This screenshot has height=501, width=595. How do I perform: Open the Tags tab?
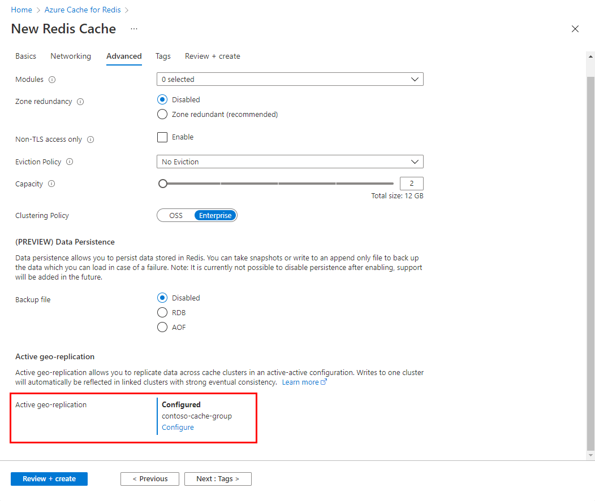(163, 56)
